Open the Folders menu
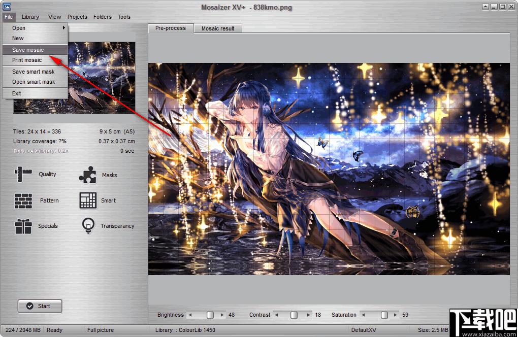 pos(103,17)
